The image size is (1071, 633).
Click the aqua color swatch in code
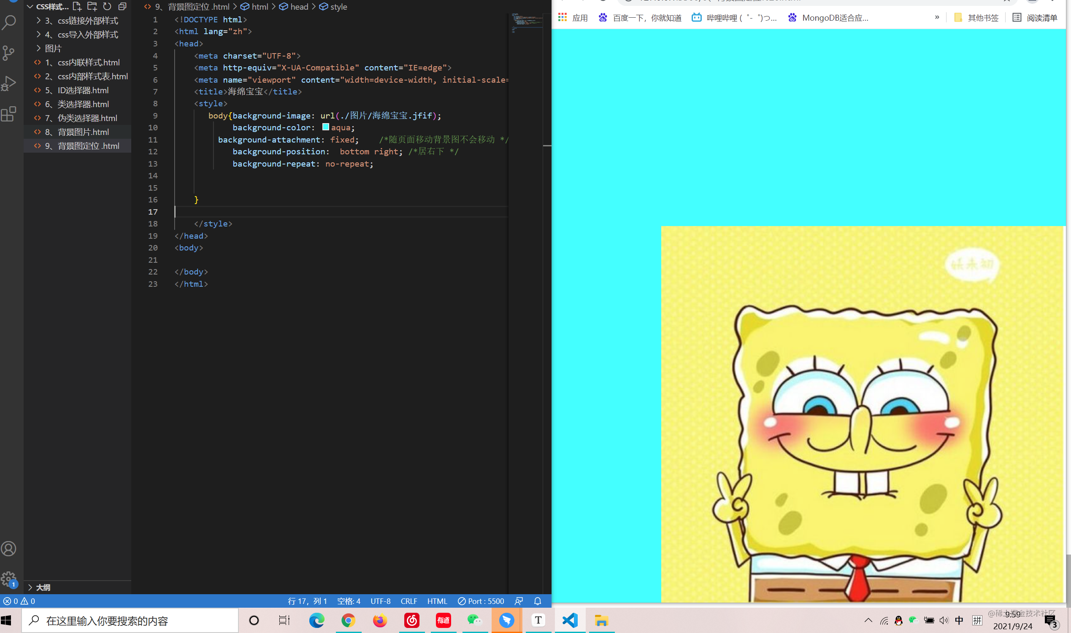tap(326, 127)
